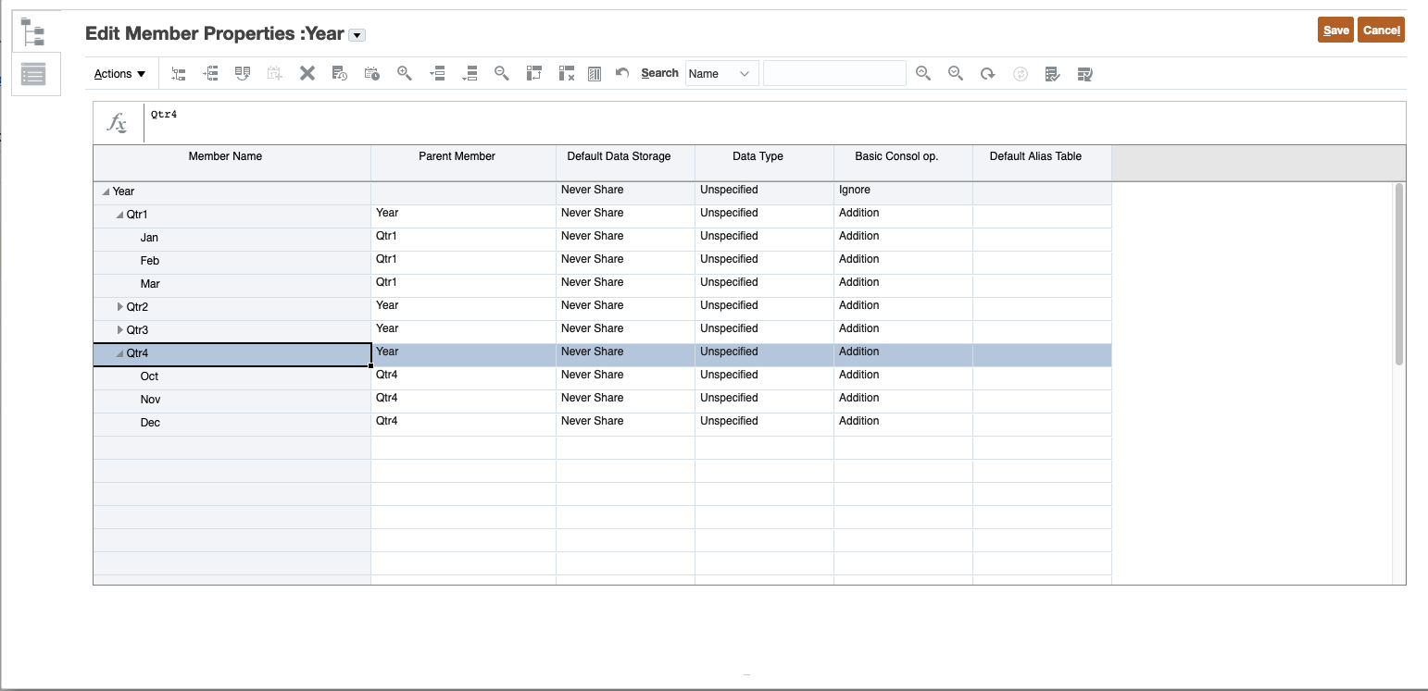1428x691 pixels.
Task: Click the expand all levels icon
Action: [470, 74]
